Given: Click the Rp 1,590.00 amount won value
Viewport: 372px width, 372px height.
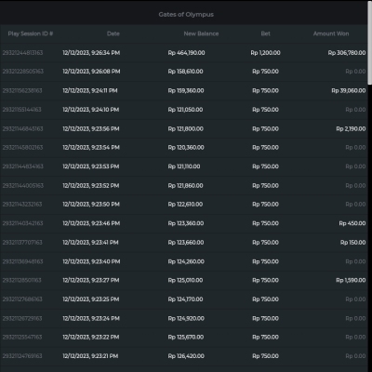Looking at the screenshot, I should (351, 280).
